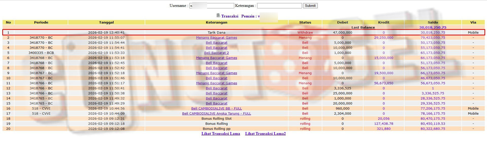Click the Tanggal column header

click(x=106, y=22)
